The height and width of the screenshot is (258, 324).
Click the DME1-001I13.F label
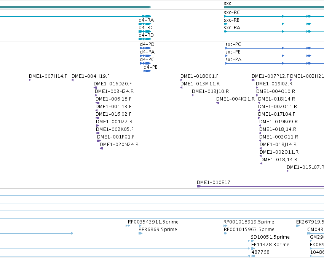[113, 107]
